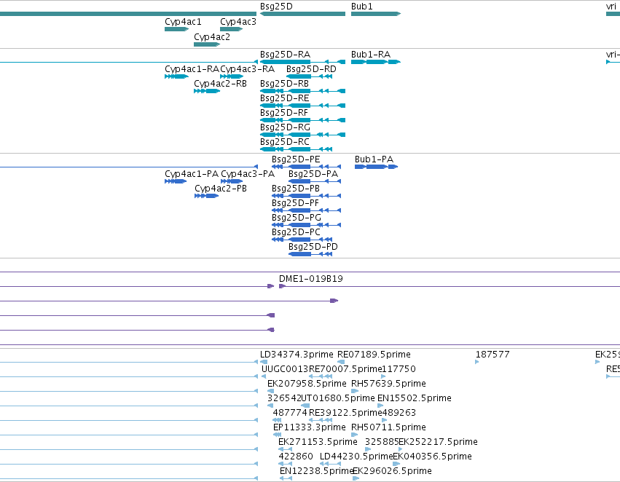
Task: Select EST EK296026.5prime
Action: (356, 478)
